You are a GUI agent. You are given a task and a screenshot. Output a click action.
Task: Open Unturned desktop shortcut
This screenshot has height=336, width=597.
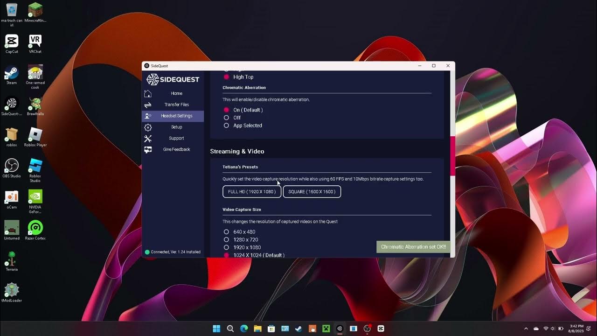pos(12,231)
